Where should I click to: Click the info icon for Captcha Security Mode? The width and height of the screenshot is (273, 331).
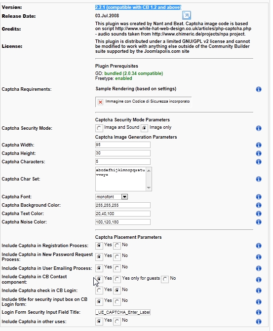(259, 128)
